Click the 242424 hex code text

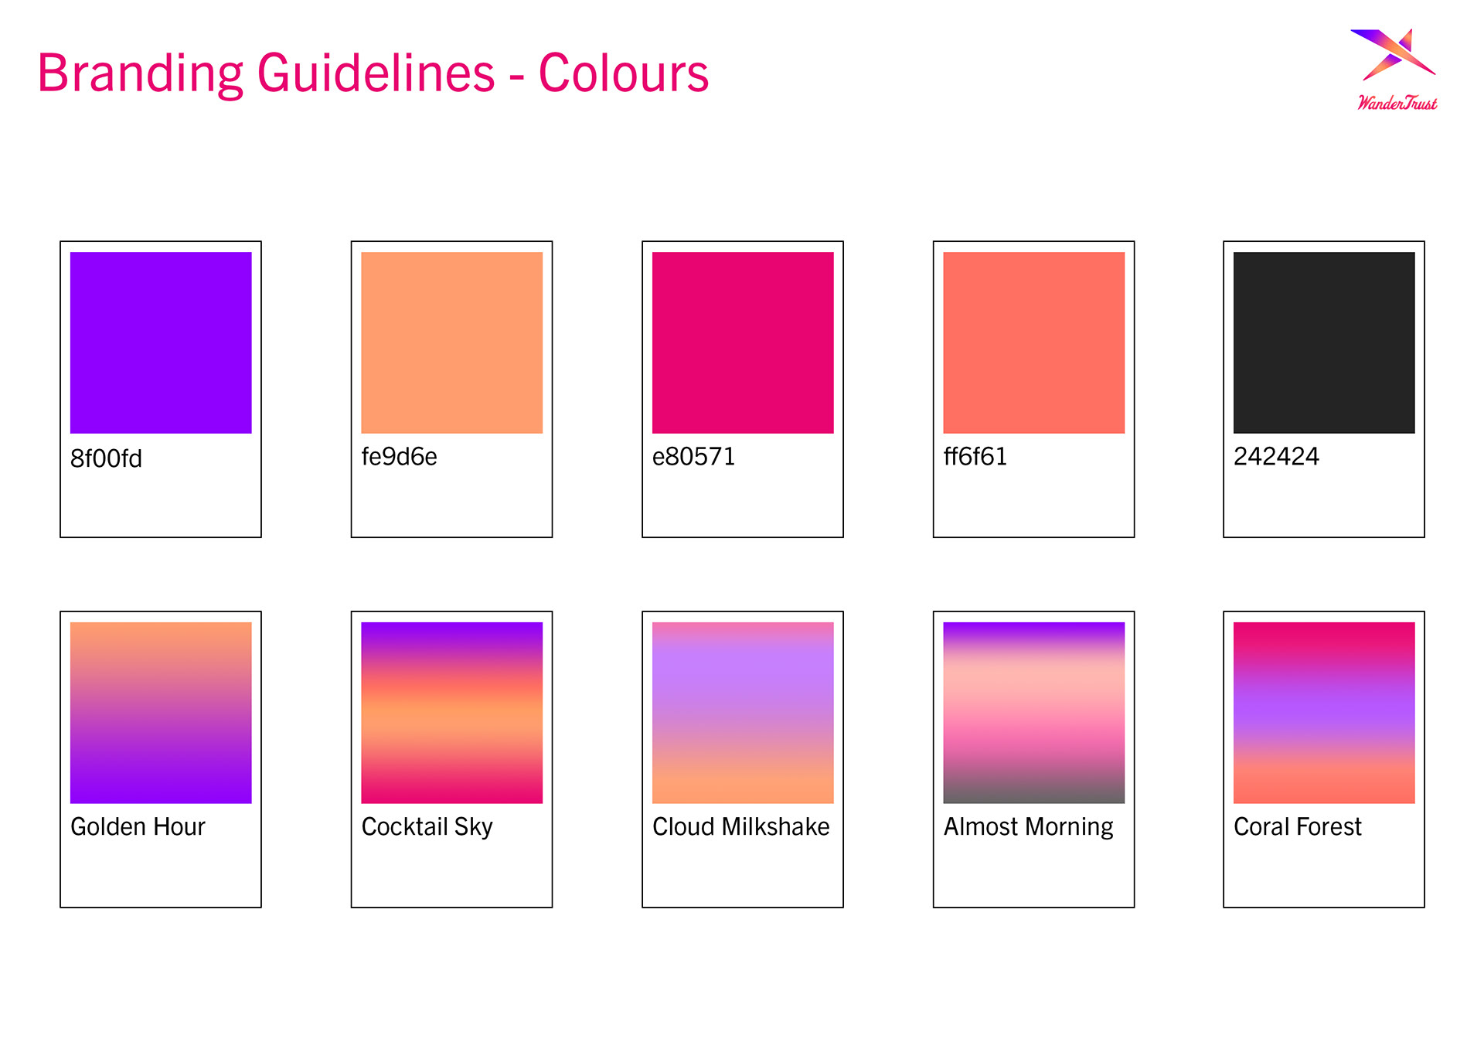1276,457
